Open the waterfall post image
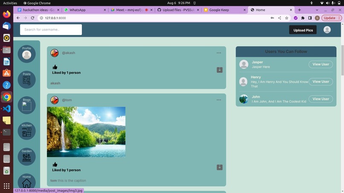Image resolution: width=344 pixels, height=193 pixels. 86,132
